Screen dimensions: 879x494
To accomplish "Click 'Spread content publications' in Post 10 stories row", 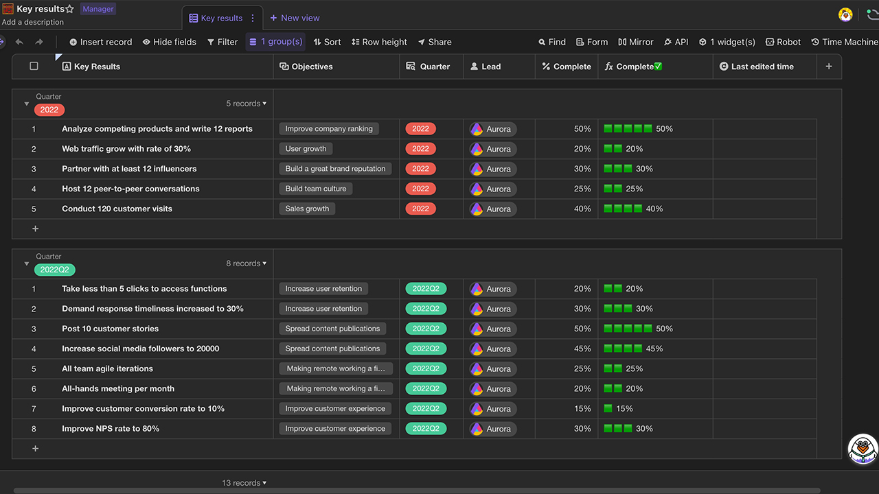I will (332, 329).
